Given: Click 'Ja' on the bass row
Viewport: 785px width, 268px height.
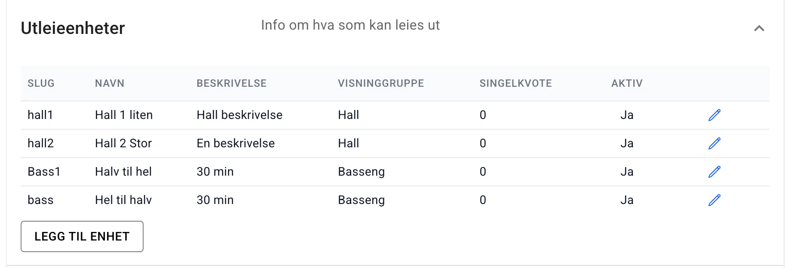Looking at the screenshot, I should [628, 199].
